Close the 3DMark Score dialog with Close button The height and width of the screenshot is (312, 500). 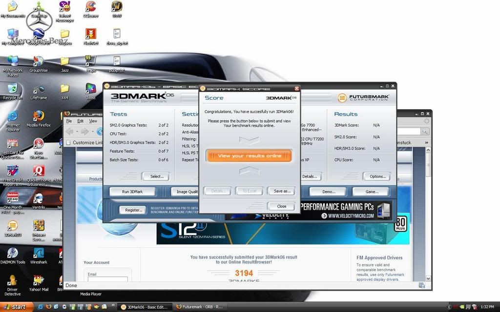point(282,206)
